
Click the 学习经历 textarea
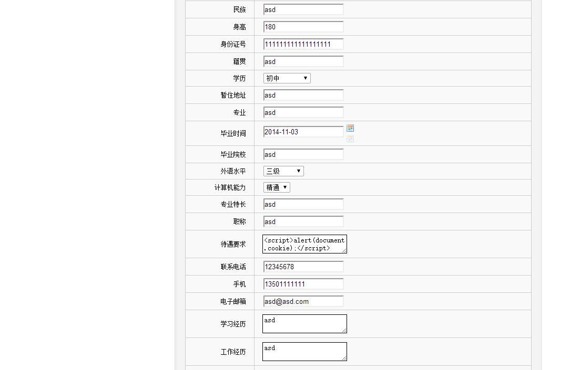pos(304,324)
